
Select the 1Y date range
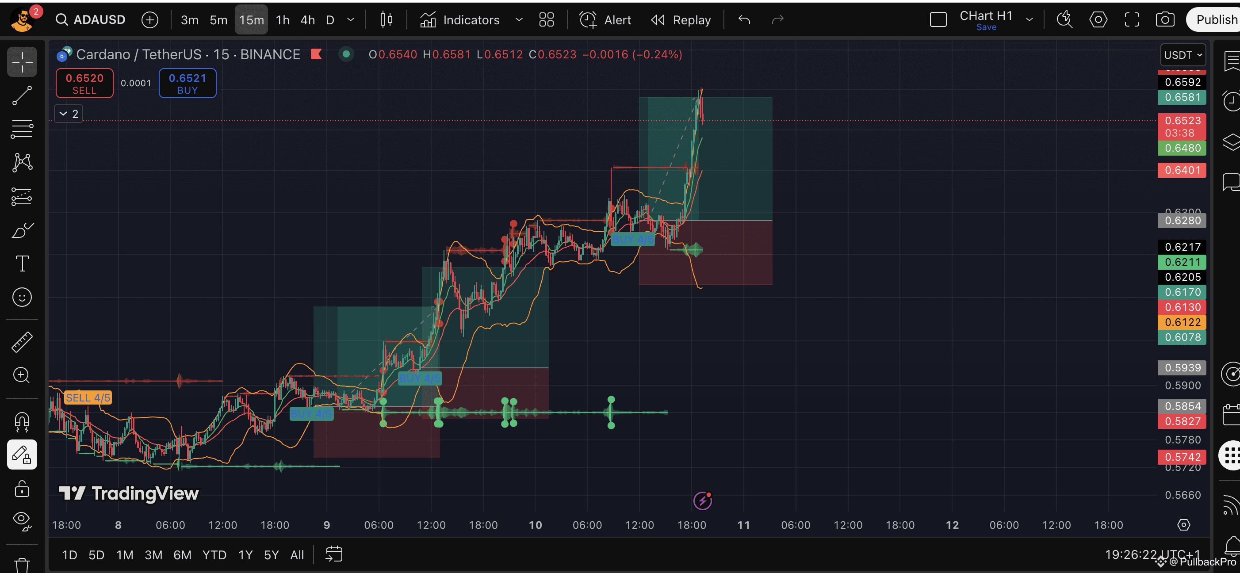245,555
